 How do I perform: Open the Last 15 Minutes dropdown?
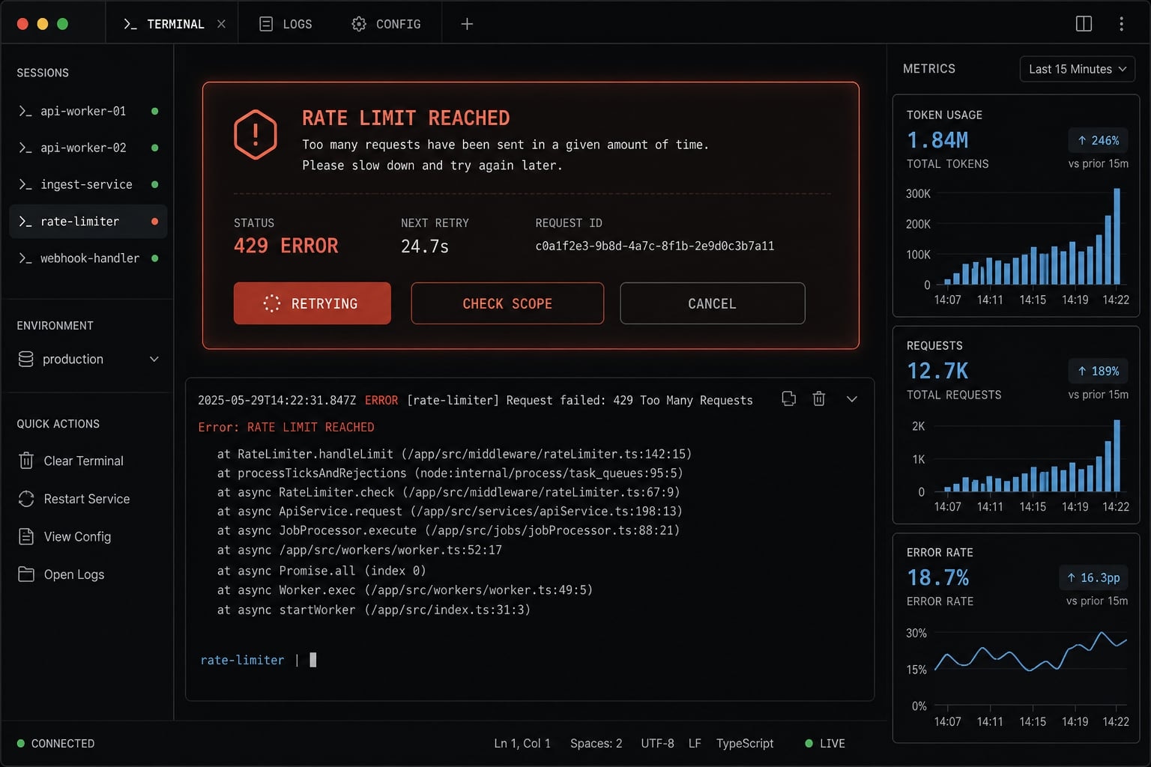tap(1078, 69)
